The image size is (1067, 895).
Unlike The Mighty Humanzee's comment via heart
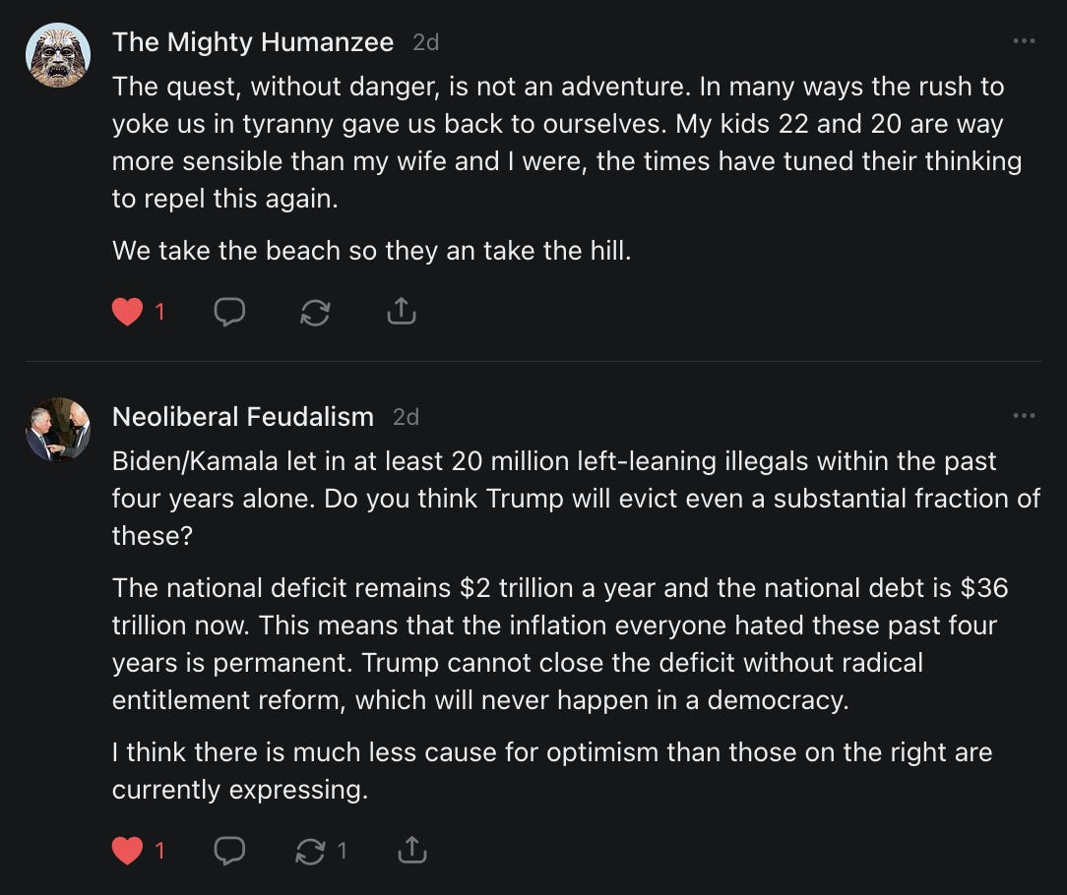click(127, 313)
